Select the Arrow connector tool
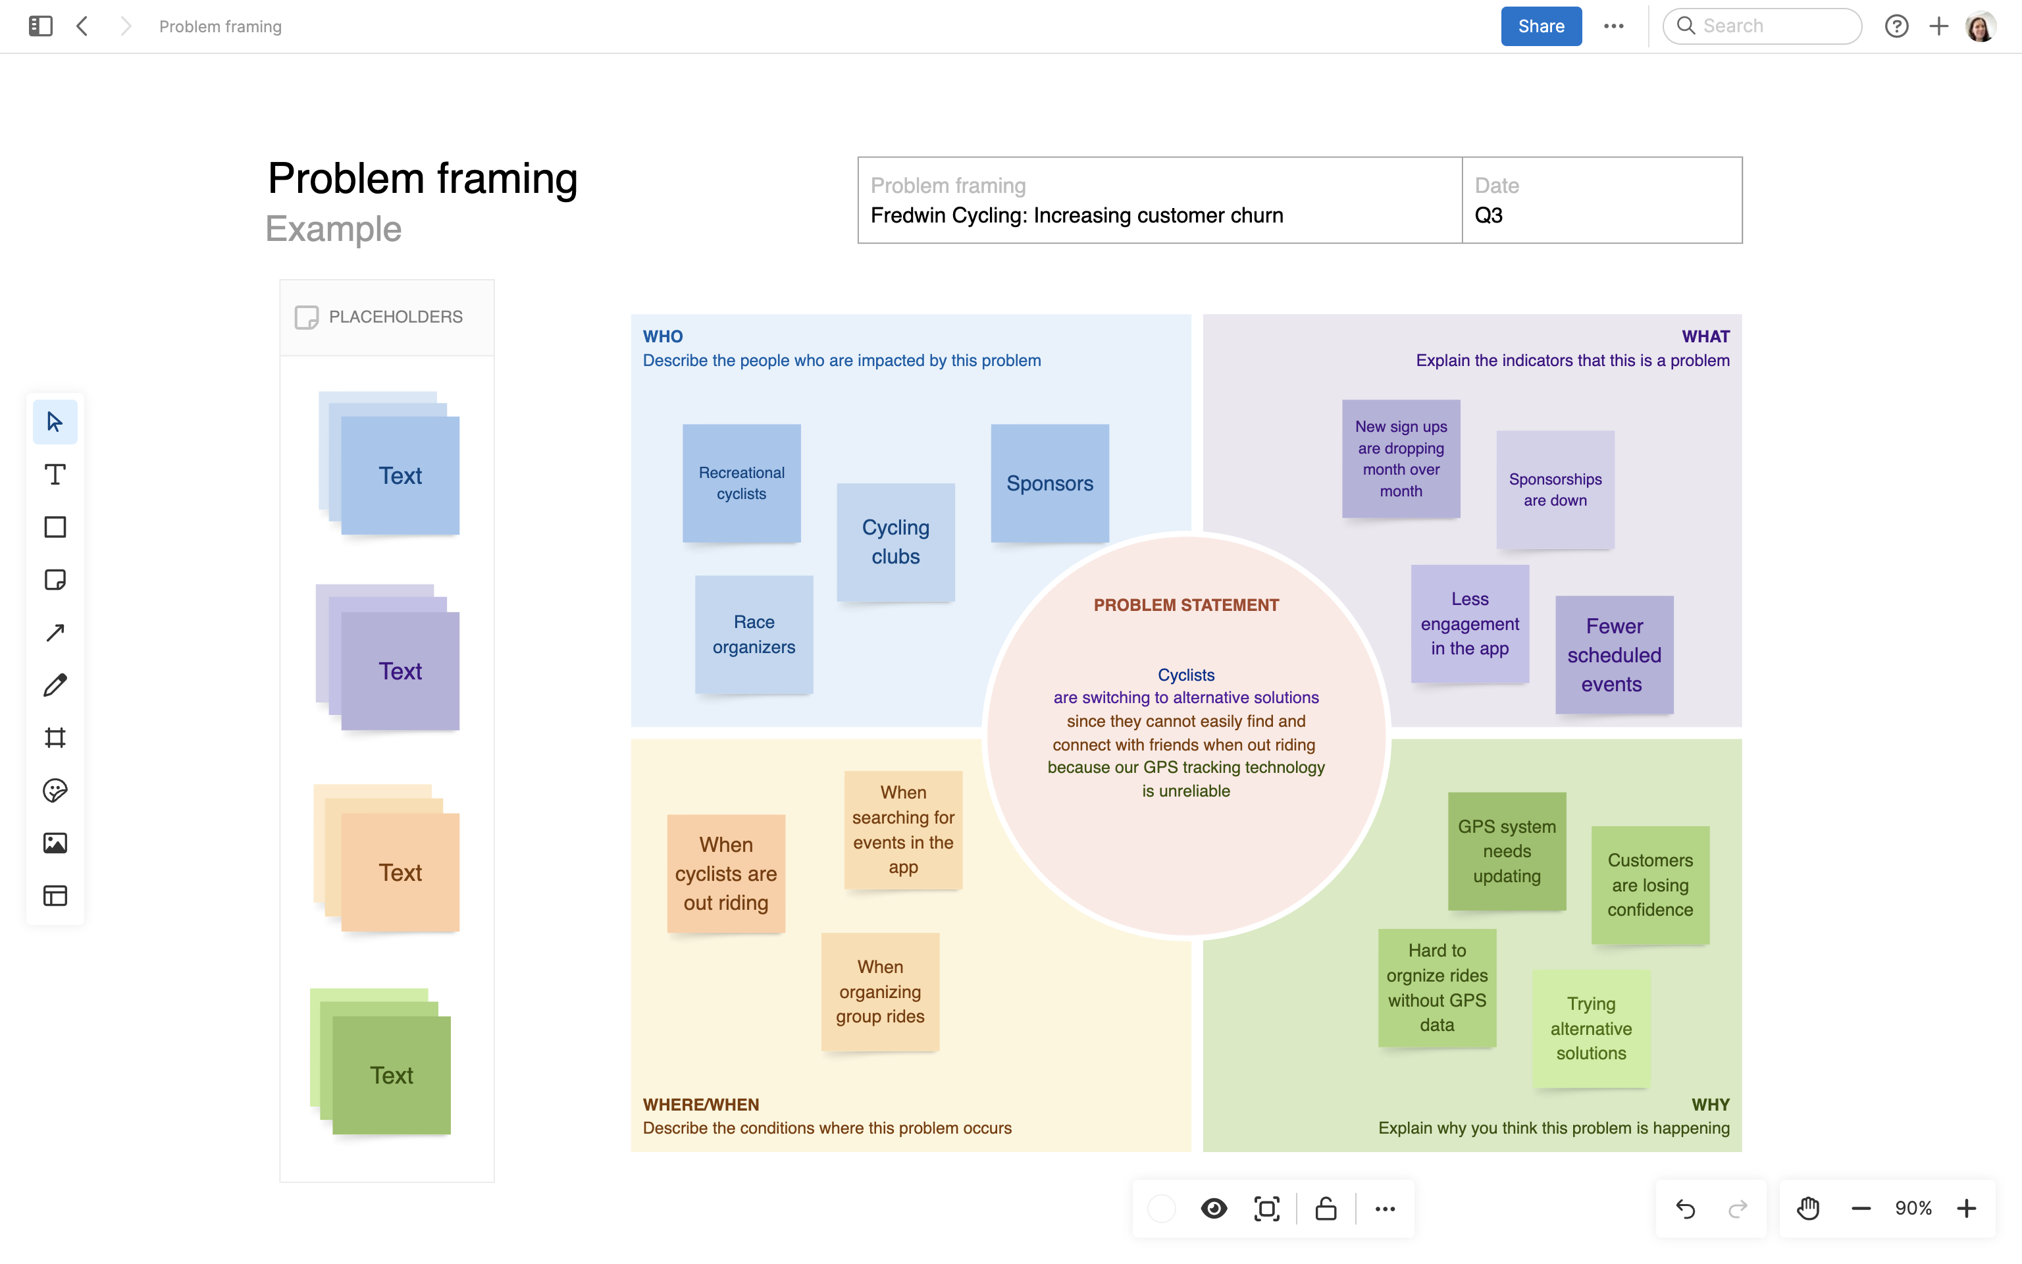2022x1264 pixels. pos(55,633)
